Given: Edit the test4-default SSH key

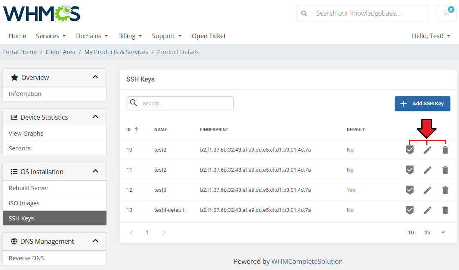Looking at the screenshot, I should [x=427, y=210].
